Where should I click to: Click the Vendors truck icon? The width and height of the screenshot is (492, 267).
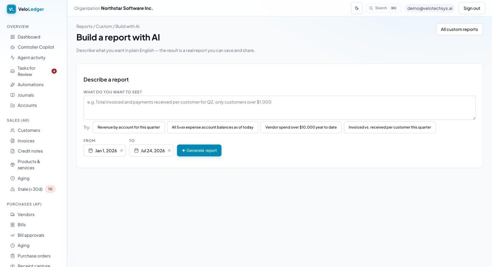[13, 214]
